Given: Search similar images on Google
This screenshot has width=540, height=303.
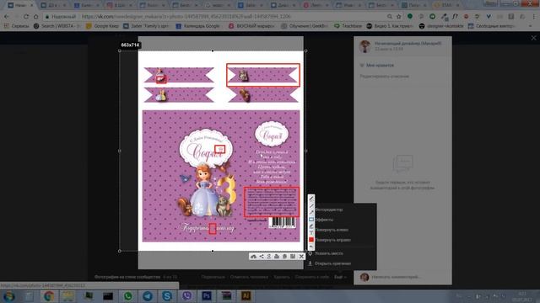Looking at the screenshot, I should [269, 256].
